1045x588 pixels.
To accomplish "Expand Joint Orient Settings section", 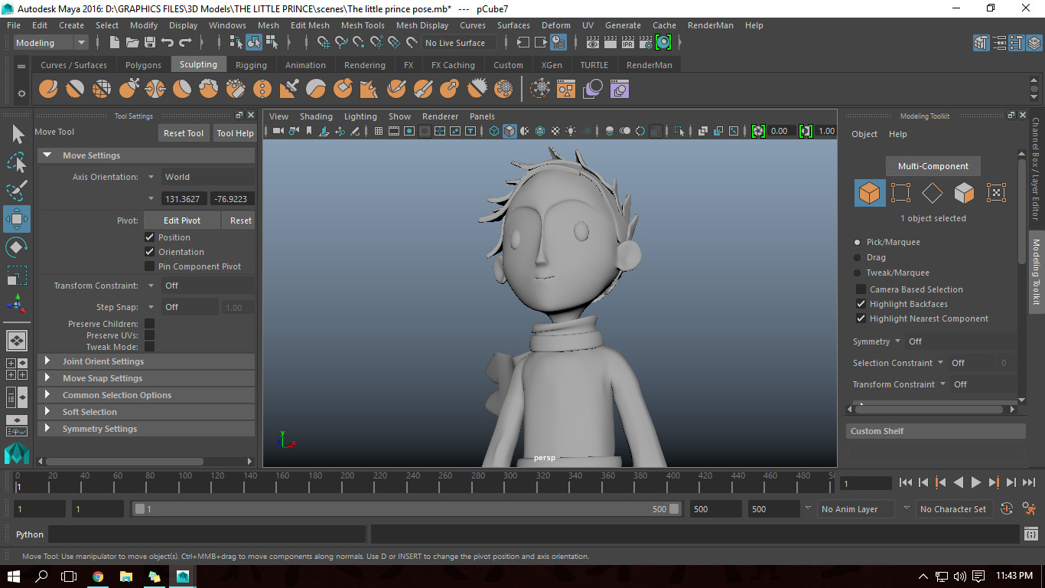I will (x=146, y=361).
